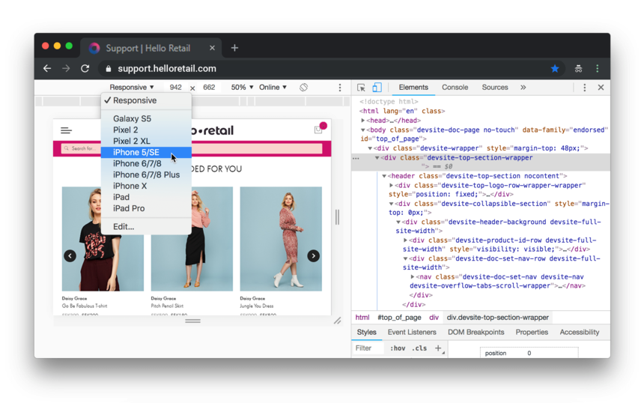Image resolution: width=644 pixels, height=403 pixels.
Task: Add new style rule with plus icon
Action: click(438, 348)
